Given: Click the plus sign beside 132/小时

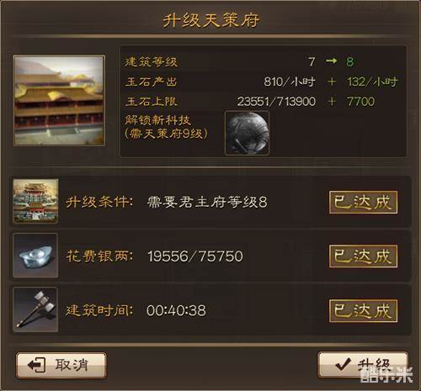Looking at the screenshot, I should 332,82.
